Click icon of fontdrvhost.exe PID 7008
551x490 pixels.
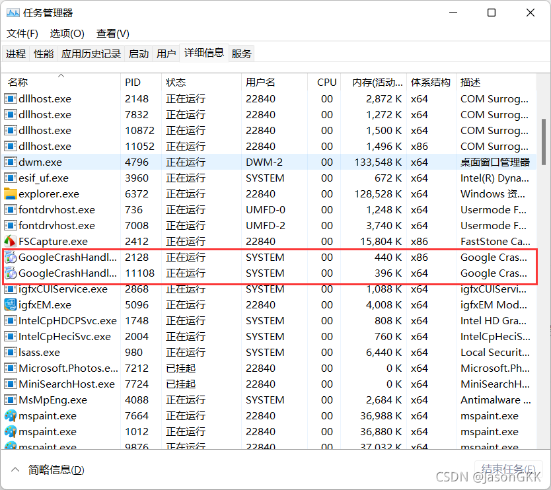click(10, 225)
